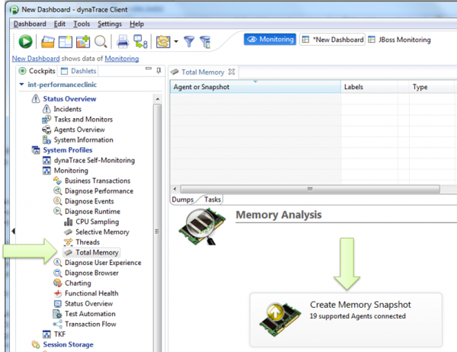This screenshot has height=352, width=457.
Task: Click the Filter settings funnel icon
Action: [206, 42]
